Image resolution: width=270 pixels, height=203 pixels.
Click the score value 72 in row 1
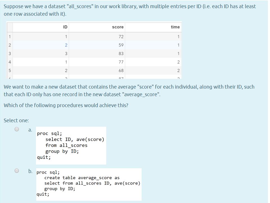click(x=120, y=36)
